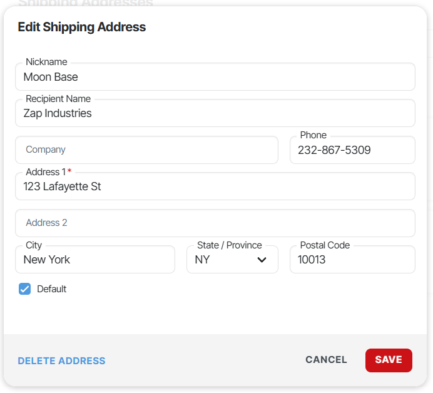433x393 pixels.
Task: Click the Delete Address link
Action: tap(61, 360)
